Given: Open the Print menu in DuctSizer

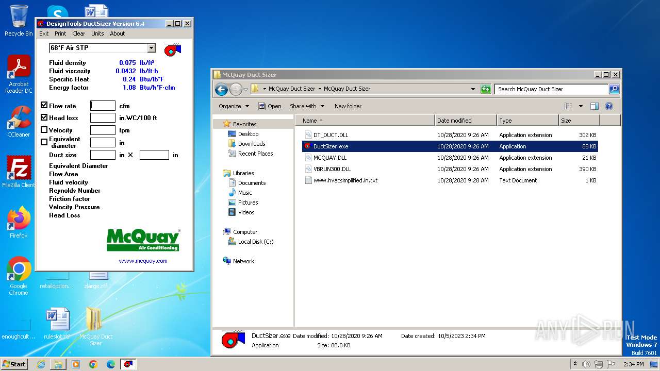Looking at the screenshot, I should tap(60, 33).
